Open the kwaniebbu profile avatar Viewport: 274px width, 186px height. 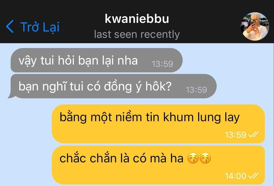coord(255,26)
